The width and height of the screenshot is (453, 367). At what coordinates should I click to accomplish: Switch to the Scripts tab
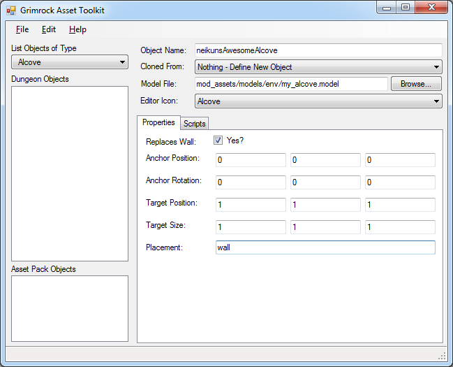(x=195, y=124)
